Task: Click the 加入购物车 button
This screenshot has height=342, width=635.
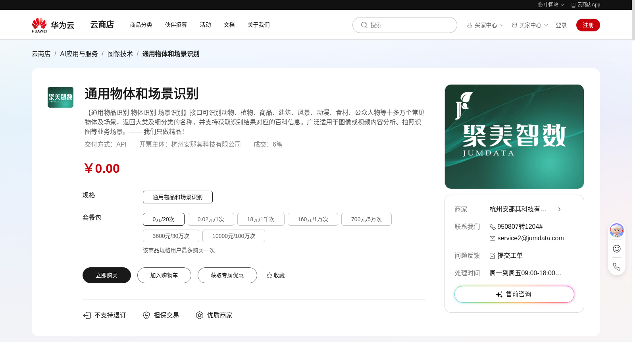Action: (x=164, y=275)
